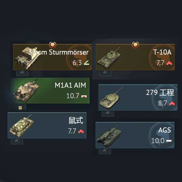Open the small tank slot under T-10A

pyautogui.click(x=105, y=73)
